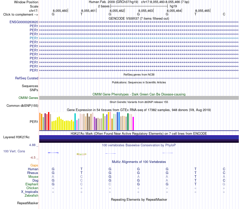Click the '2 bases' scale bar
Image resolution: width=239 pixels, height=209 pixels.
tap(139, 6)
